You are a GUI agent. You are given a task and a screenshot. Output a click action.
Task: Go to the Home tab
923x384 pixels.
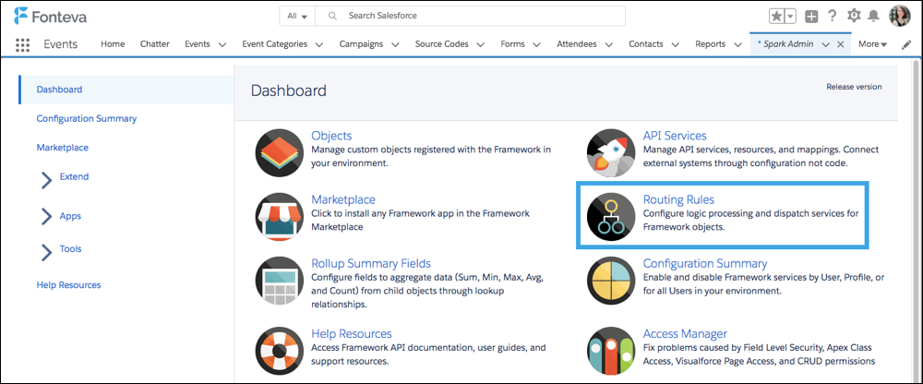point(113,44)
